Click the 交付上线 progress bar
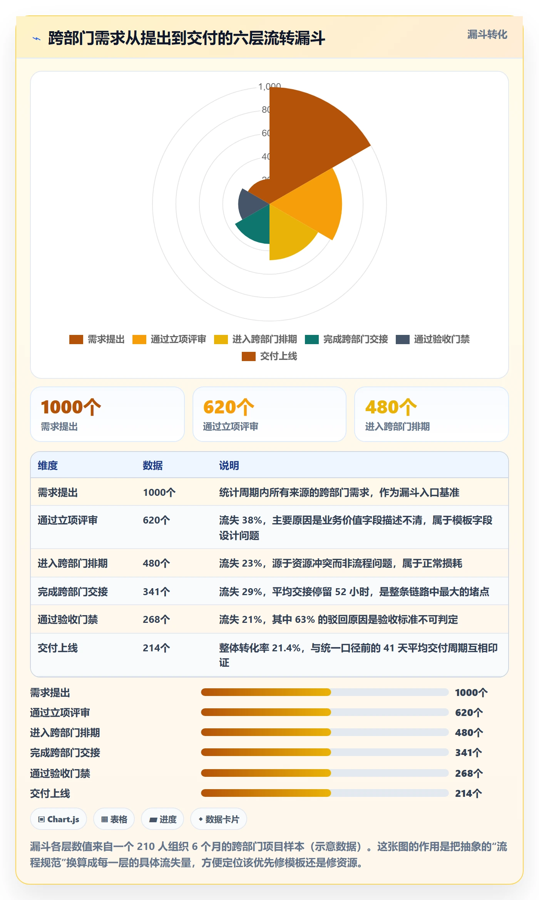Viewport: 539px width, 900px height. (325, 793)
